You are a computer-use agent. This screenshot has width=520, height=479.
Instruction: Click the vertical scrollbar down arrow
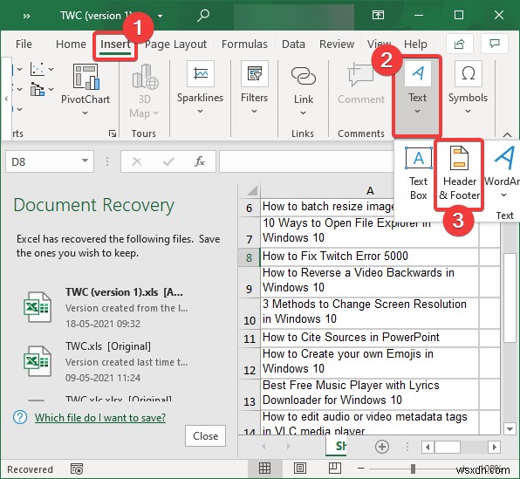[x=510, y=428]
